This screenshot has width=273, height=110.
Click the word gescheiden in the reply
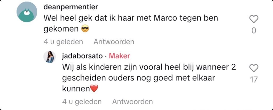click(x=84, y=78)
